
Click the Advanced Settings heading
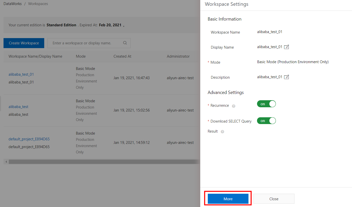226,92
